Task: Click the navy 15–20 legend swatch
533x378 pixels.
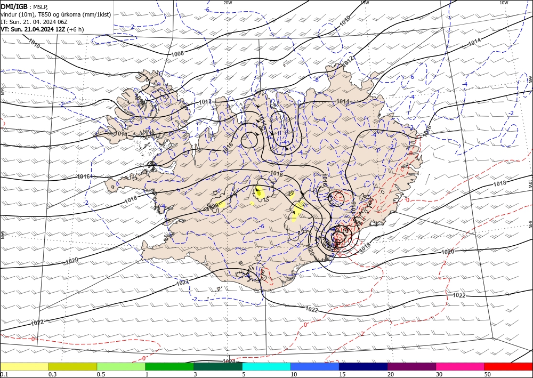Action: pos(364,366)
